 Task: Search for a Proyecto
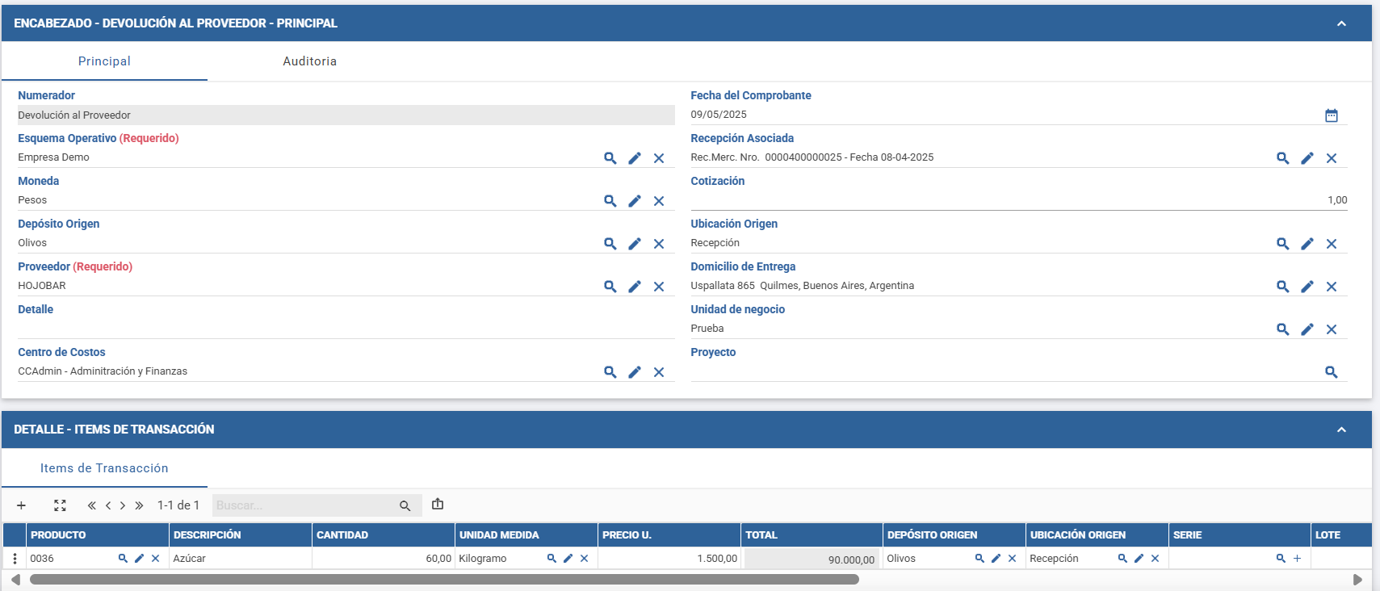point(1332,372)
